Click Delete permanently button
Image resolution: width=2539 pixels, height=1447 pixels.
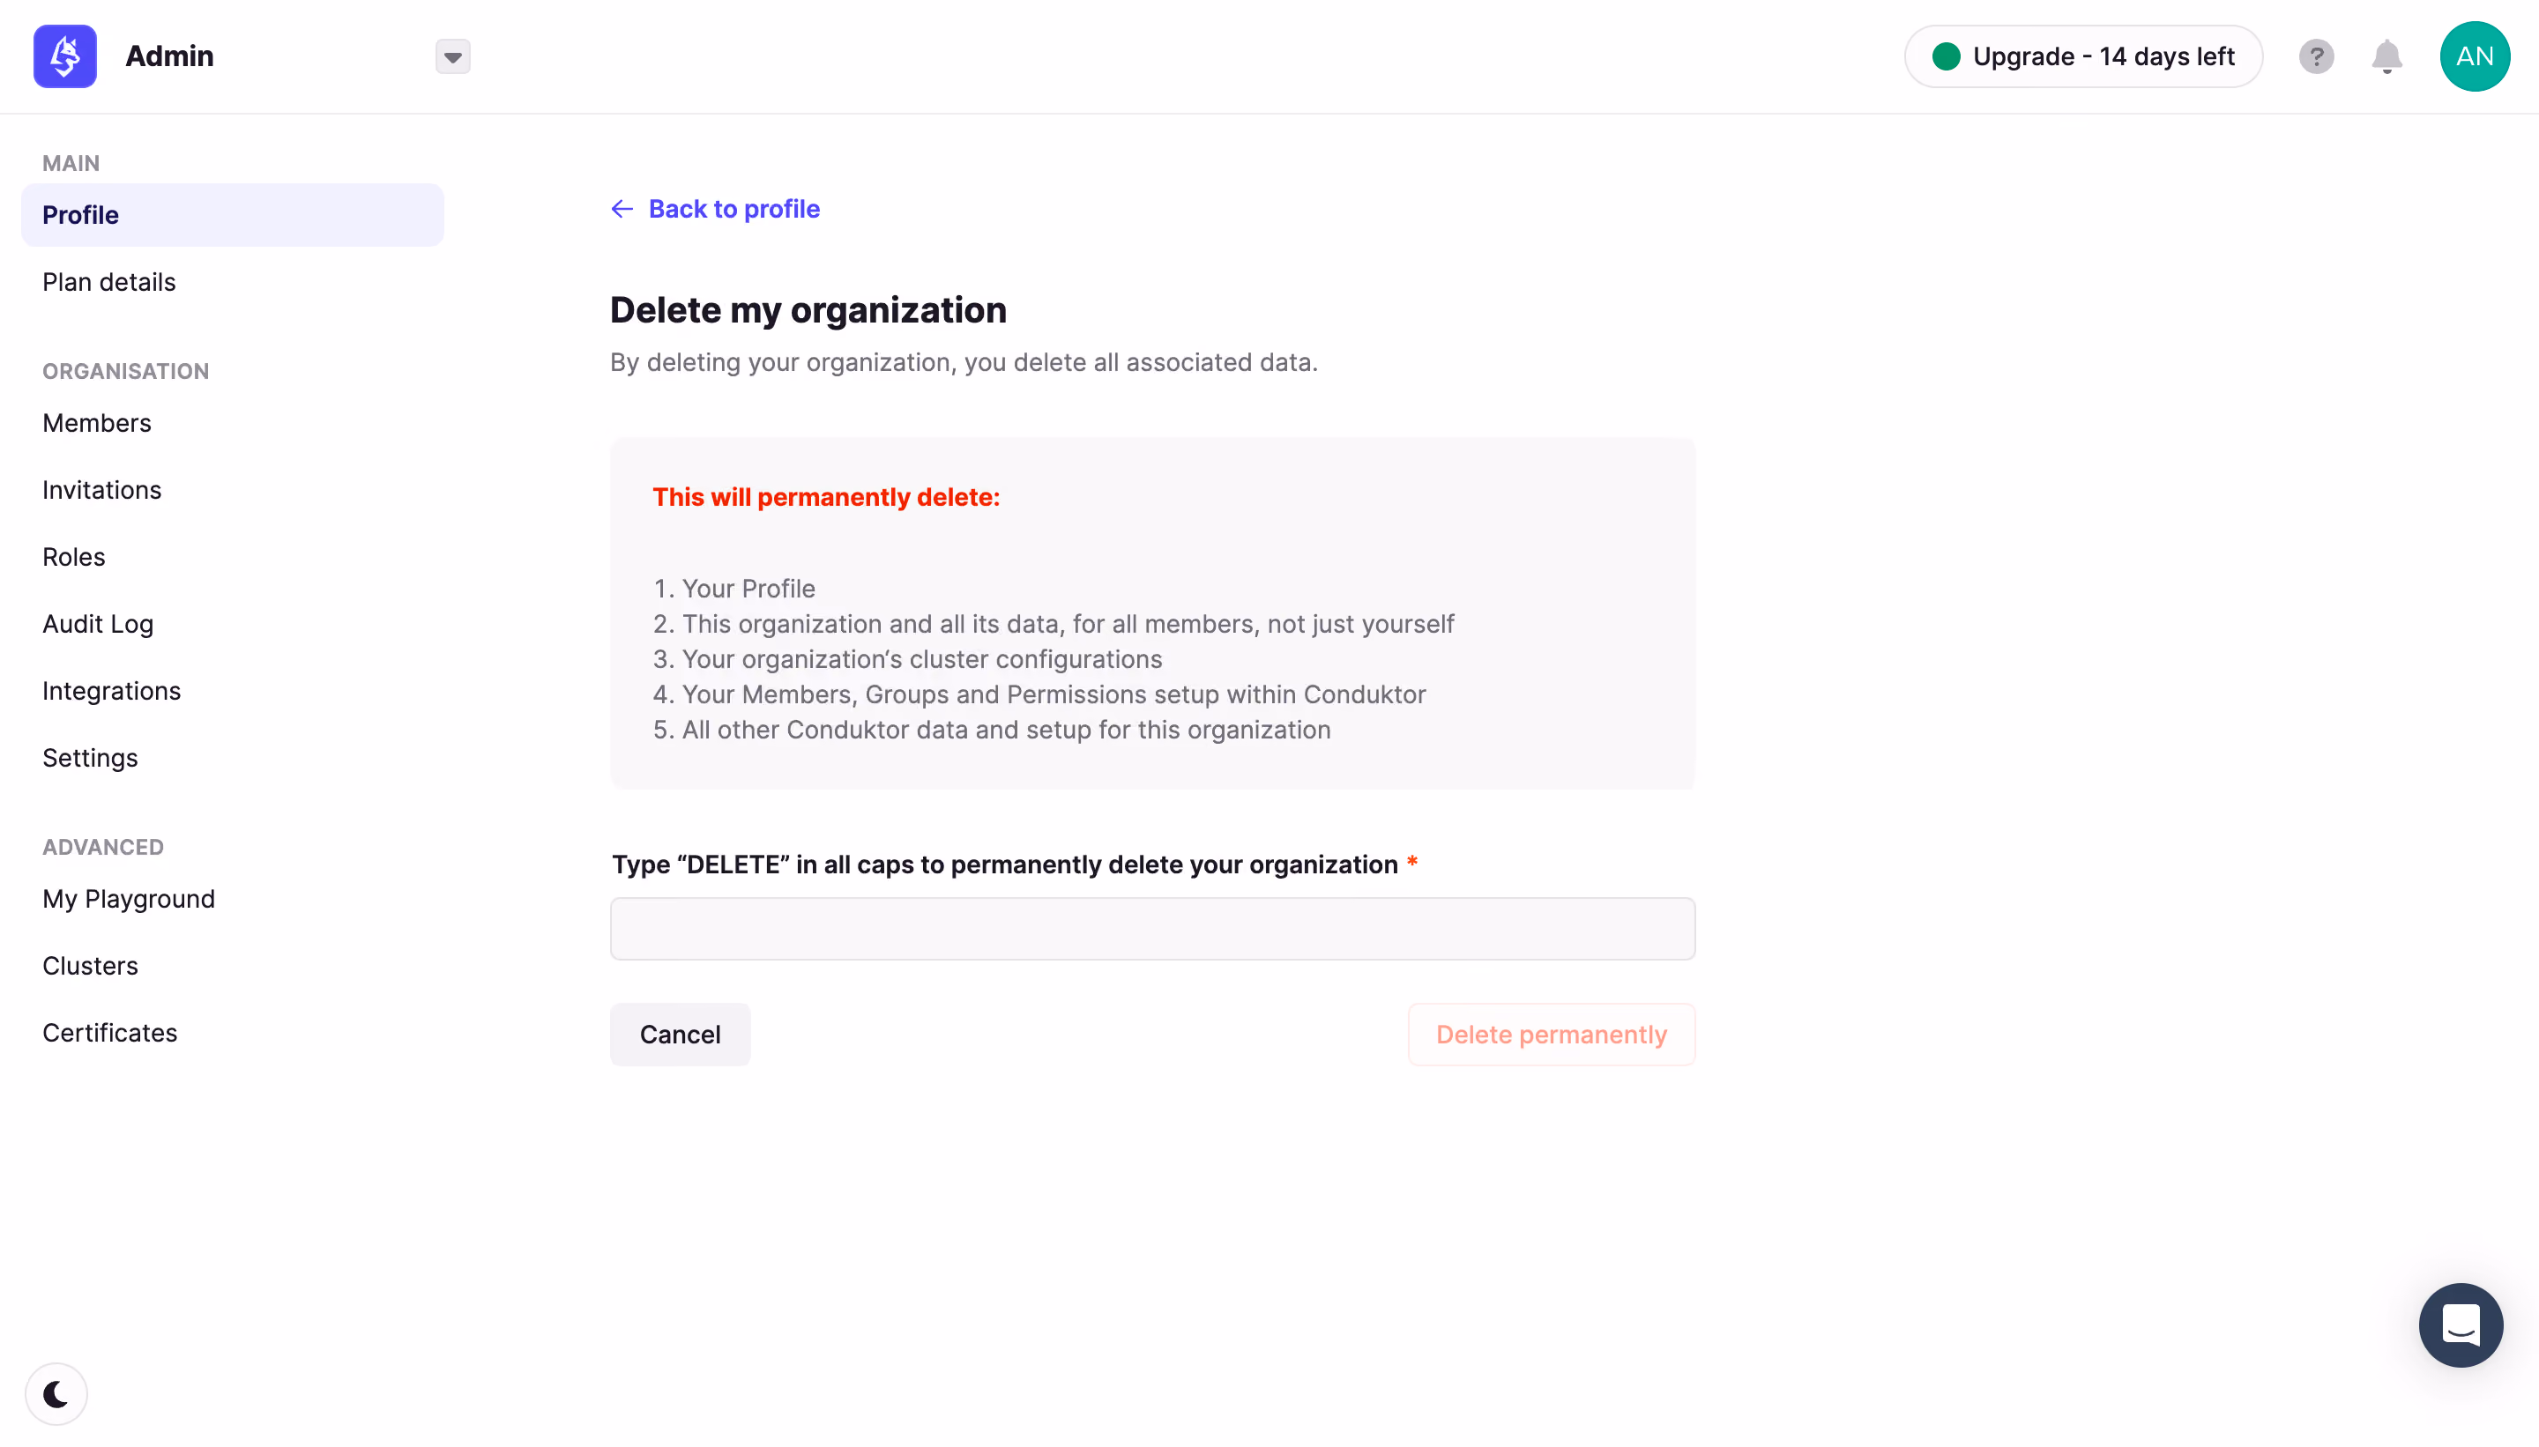[1551, 1035]
